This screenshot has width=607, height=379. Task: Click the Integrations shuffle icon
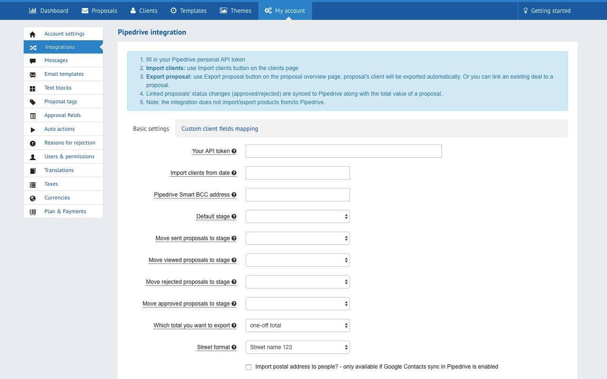coord(33,47)
